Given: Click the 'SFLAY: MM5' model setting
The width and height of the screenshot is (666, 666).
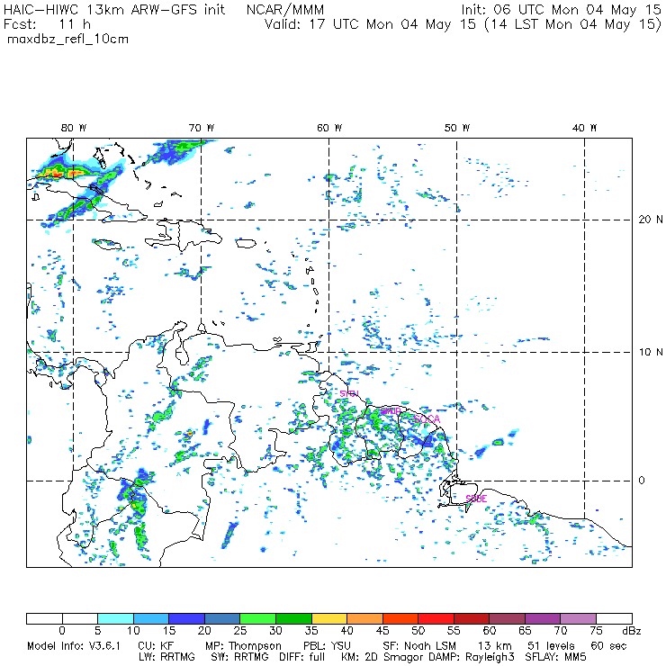Looking at the screenshot, I should click(555, 657).
